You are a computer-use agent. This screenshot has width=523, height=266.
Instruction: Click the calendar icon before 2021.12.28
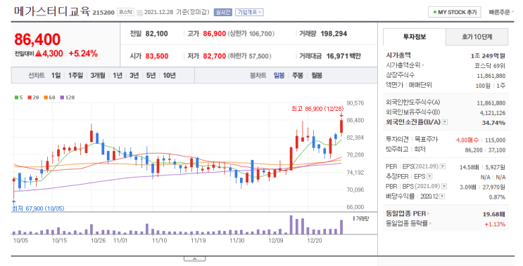pyautogui.click(x=140, y=13)
